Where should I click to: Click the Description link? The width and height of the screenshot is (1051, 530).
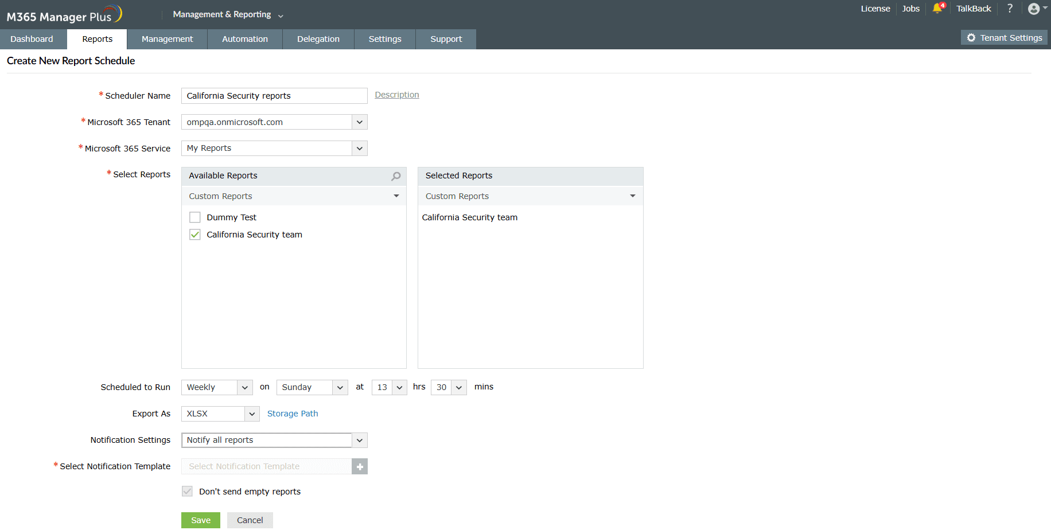click(397, 95)
